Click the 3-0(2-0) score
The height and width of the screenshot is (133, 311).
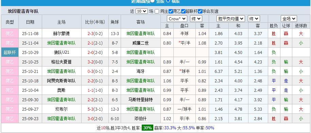coord(95,118)
